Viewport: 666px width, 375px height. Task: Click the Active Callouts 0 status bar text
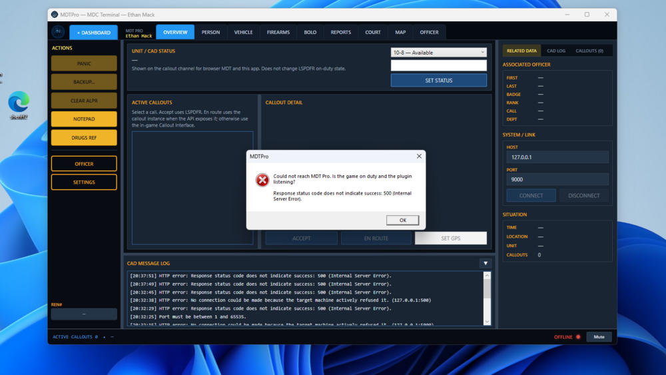click(75, 337)
